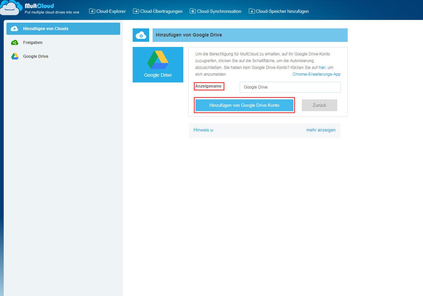The width and height of the screenshot is (423, 296).
Task: Open the Cloud-Übertragungen menu
Action: pyautogui.click(x=158, y=11)
